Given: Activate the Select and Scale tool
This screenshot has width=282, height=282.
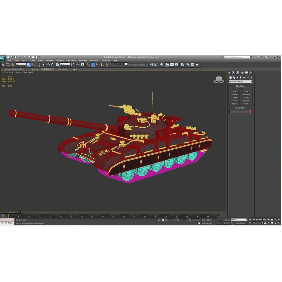Looking at the screenshot, I should click(x=57, y=64).
